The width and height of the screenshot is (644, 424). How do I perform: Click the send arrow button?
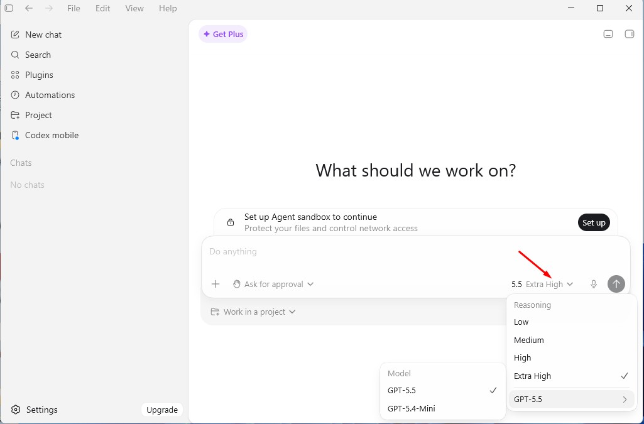pos(616,284)
